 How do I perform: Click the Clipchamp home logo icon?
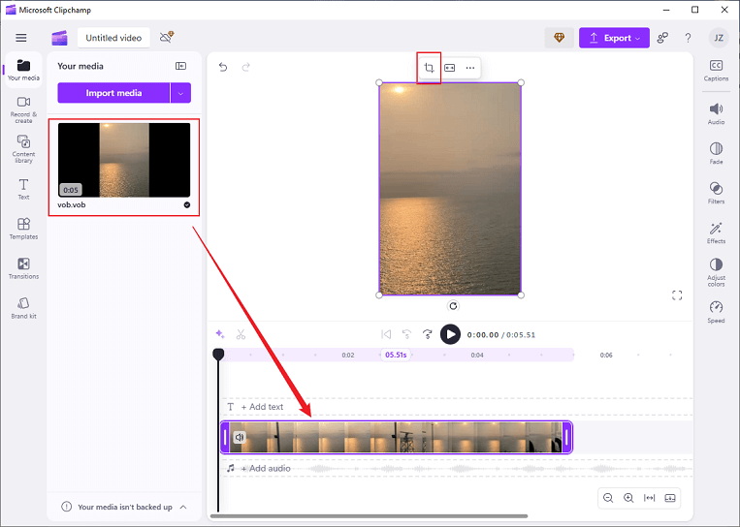point(59,38)
